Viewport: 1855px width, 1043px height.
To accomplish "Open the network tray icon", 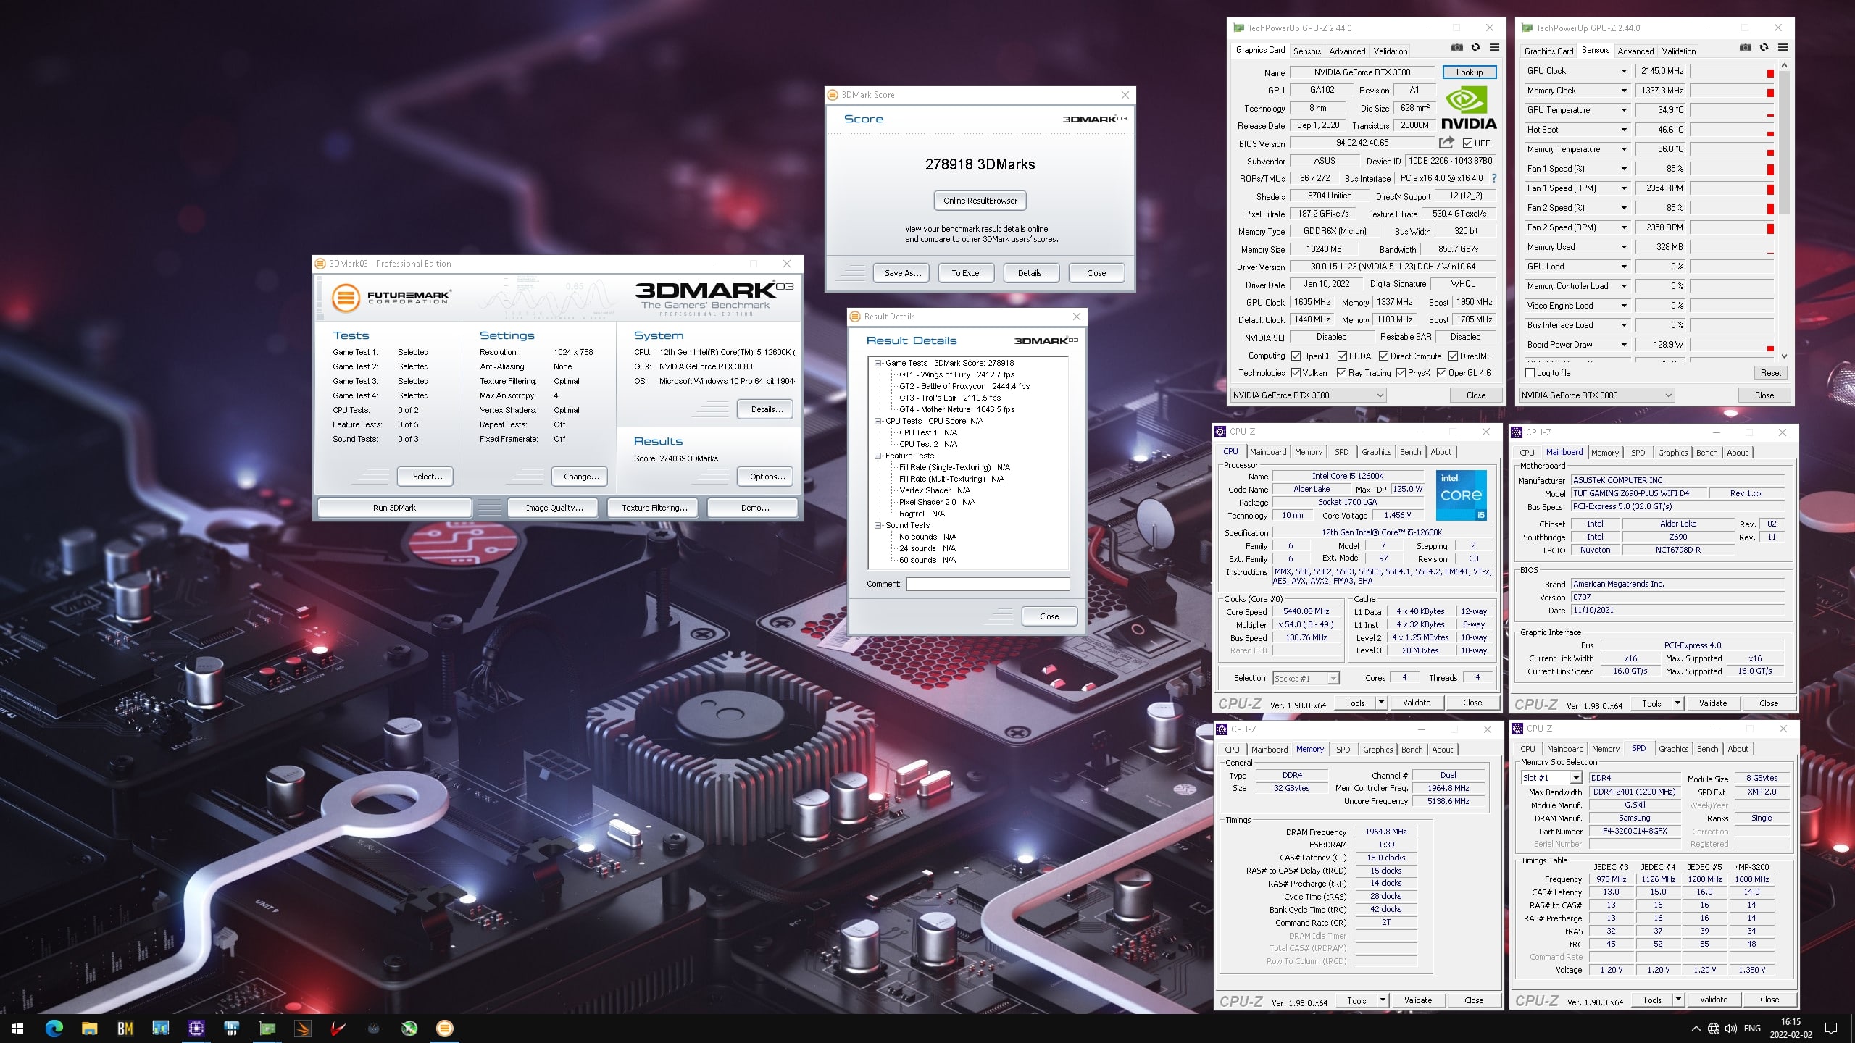I will click(x=1714, y=1029).
